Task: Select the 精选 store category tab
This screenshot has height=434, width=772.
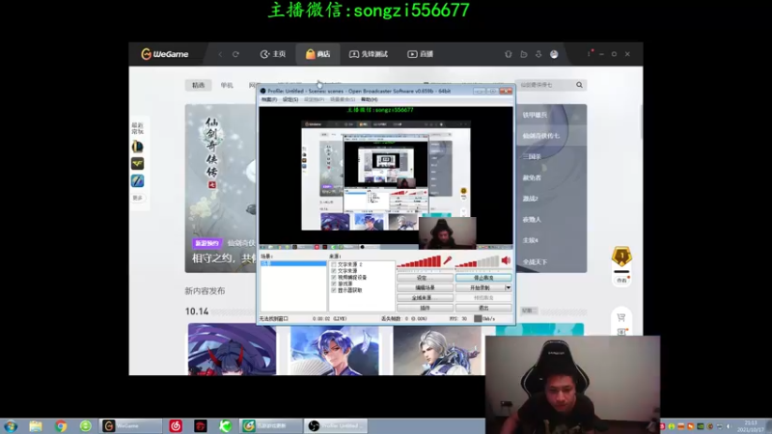Action: coord(199,85)
